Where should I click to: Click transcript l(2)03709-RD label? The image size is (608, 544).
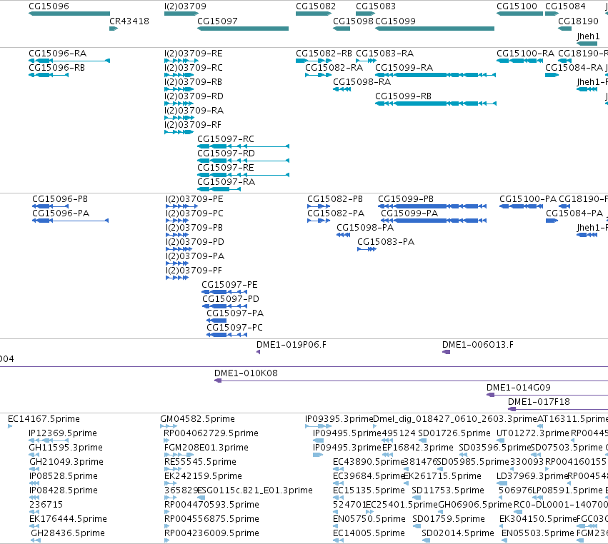click(194, 96)
